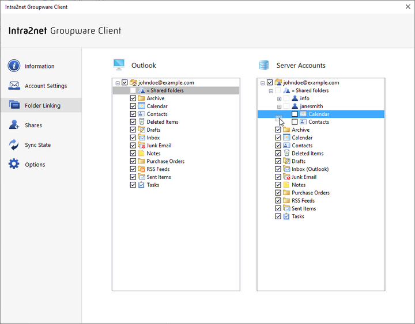The height and width of the screenshot is (324, 415).
Task: Click the Outlook Sent Items folder icon
Action: 141,177
